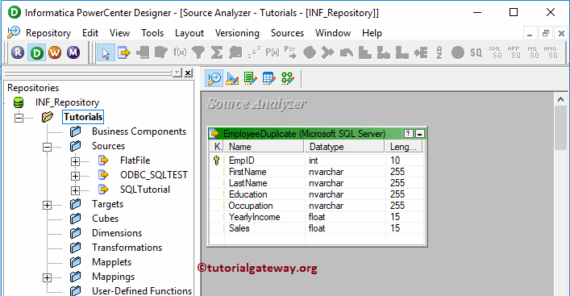570x296 pixels.
Task: Select the Tutorials folder
Action: (83, 117)
